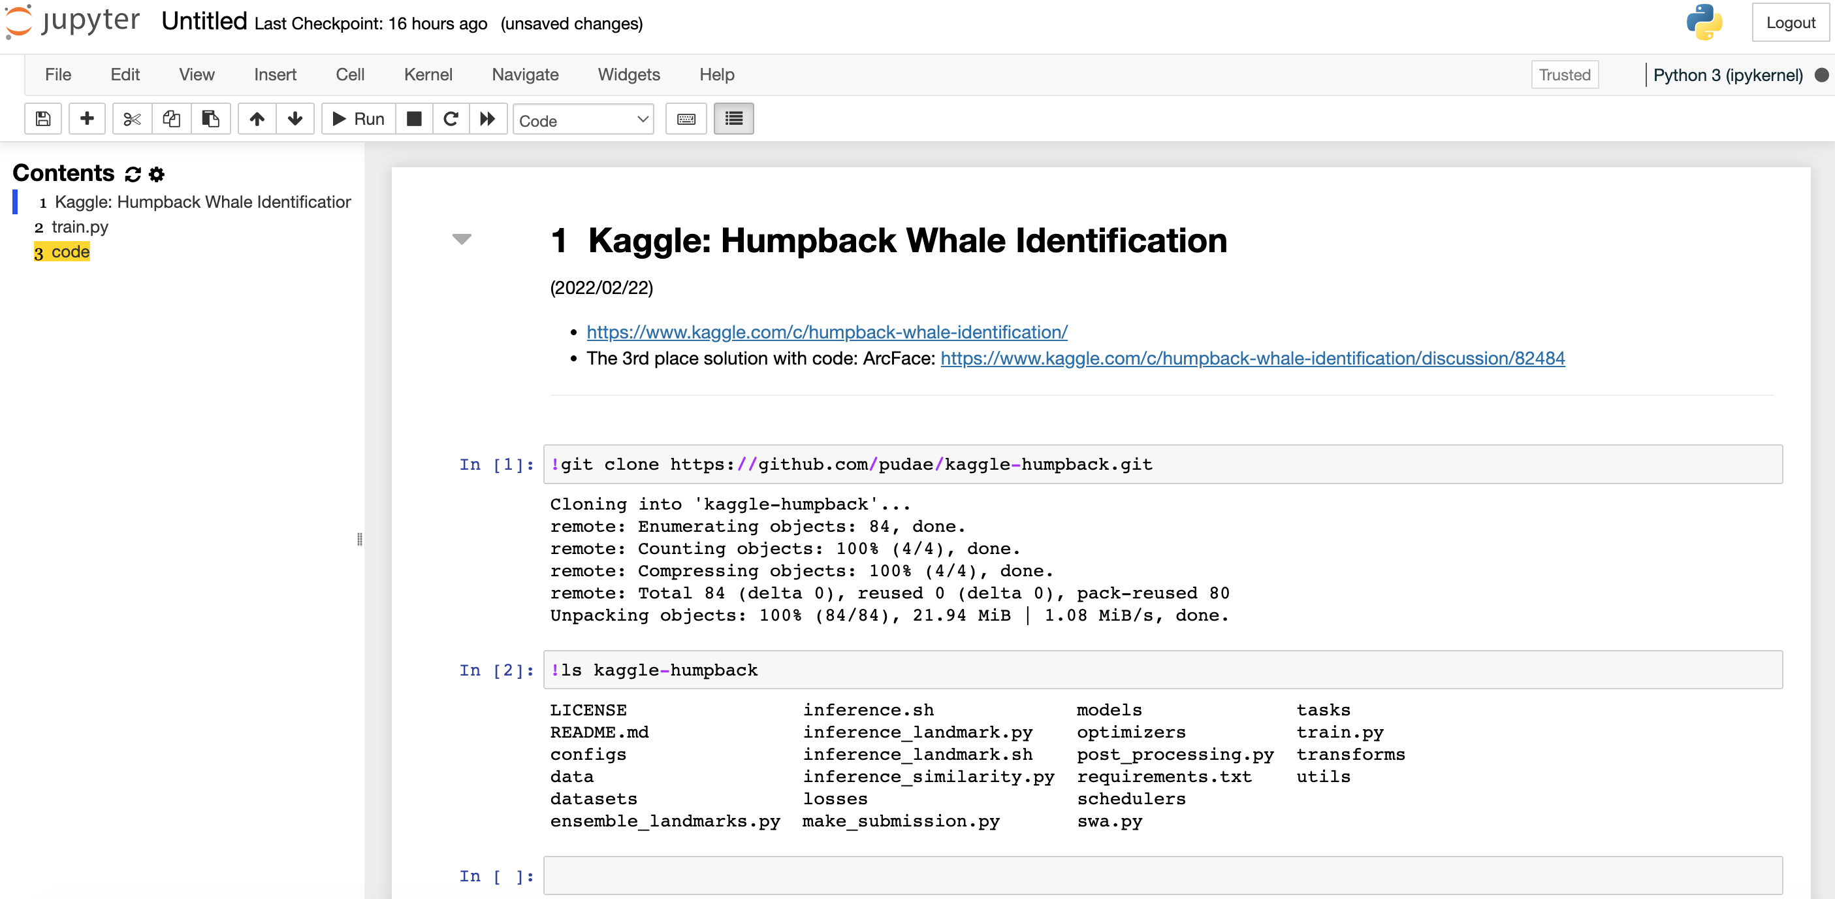This screenshot has height=899, width=1835.
Task: Click requirements.txt in the ls output
Action: pyautogui.click(x=1164, y=776)
